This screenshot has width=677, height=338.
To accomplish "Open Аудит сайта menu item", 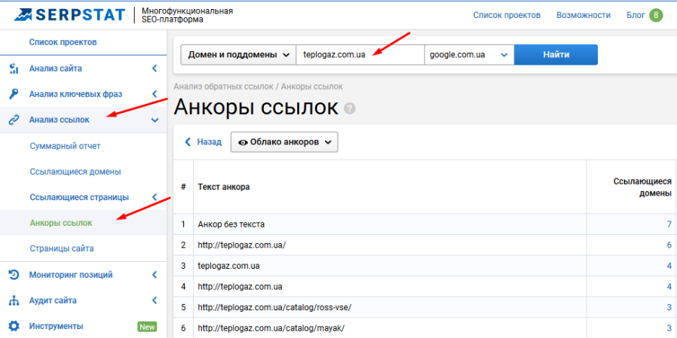I will click(x=52, y=300).
